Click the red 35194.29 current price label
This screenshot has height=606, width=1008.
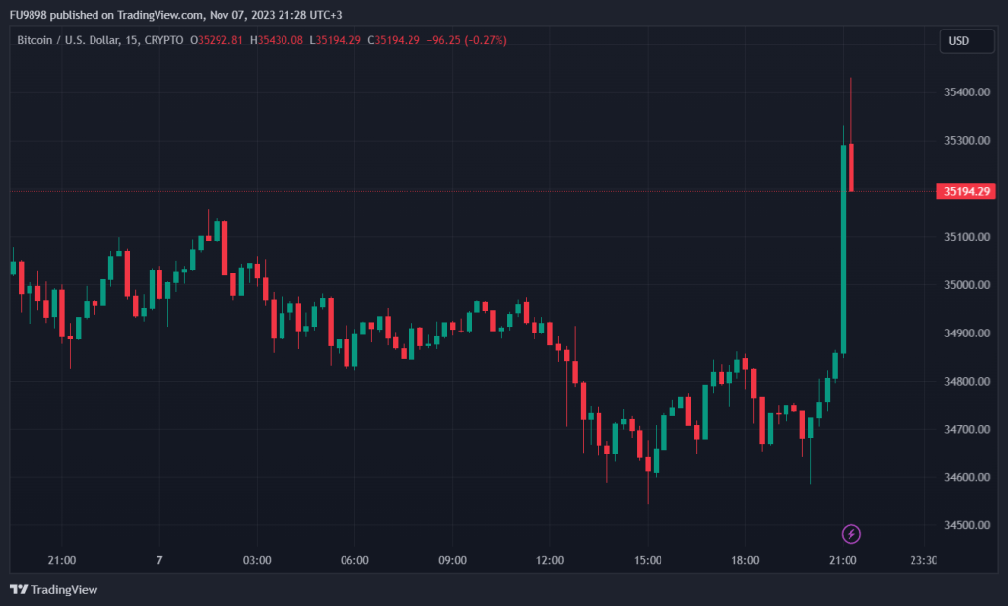[966, 191]
